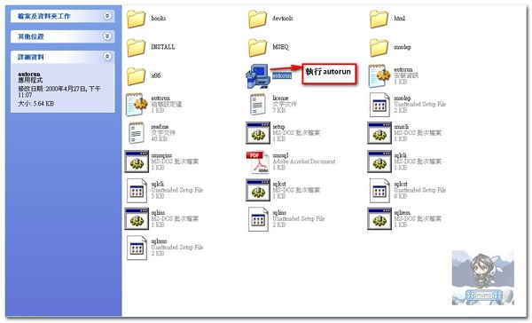Click the 應用程式 type text in details
Image resolution: width=532 pixels, height=323 pixels.
tap(30, 81)
